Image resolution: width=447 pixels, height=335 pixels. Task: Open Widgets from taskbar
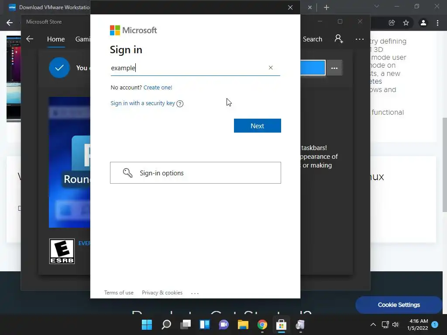pyautogui.click(x=205, y=325)
